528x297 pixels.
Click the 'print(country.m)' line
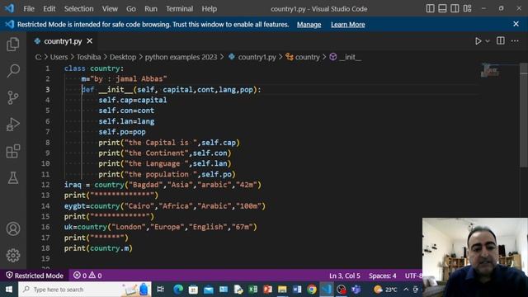pos(98,248)
